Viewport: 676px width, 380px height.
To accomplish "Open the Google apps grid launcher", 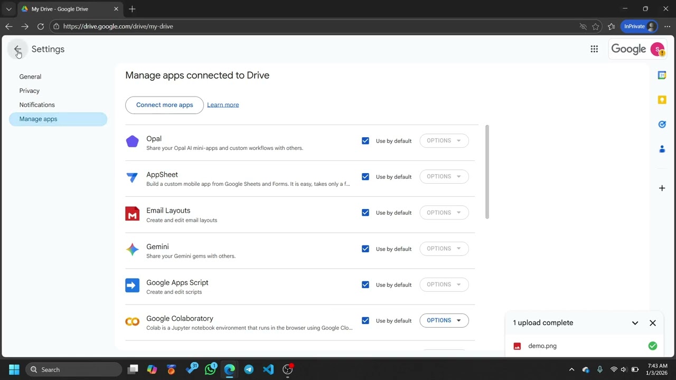I will click(594, 49).
